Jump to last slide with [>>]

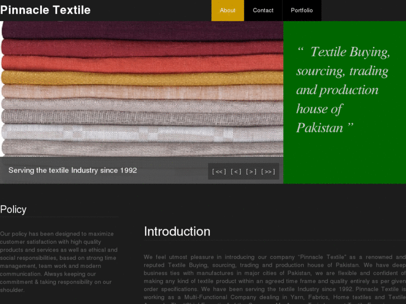click(268, 172)
